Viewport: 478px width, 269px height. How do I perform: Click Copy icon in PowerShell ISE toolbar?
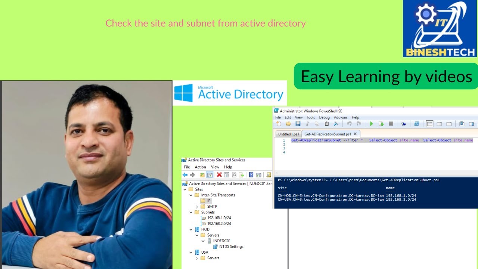pyautogui.click(x=317, y=124)
